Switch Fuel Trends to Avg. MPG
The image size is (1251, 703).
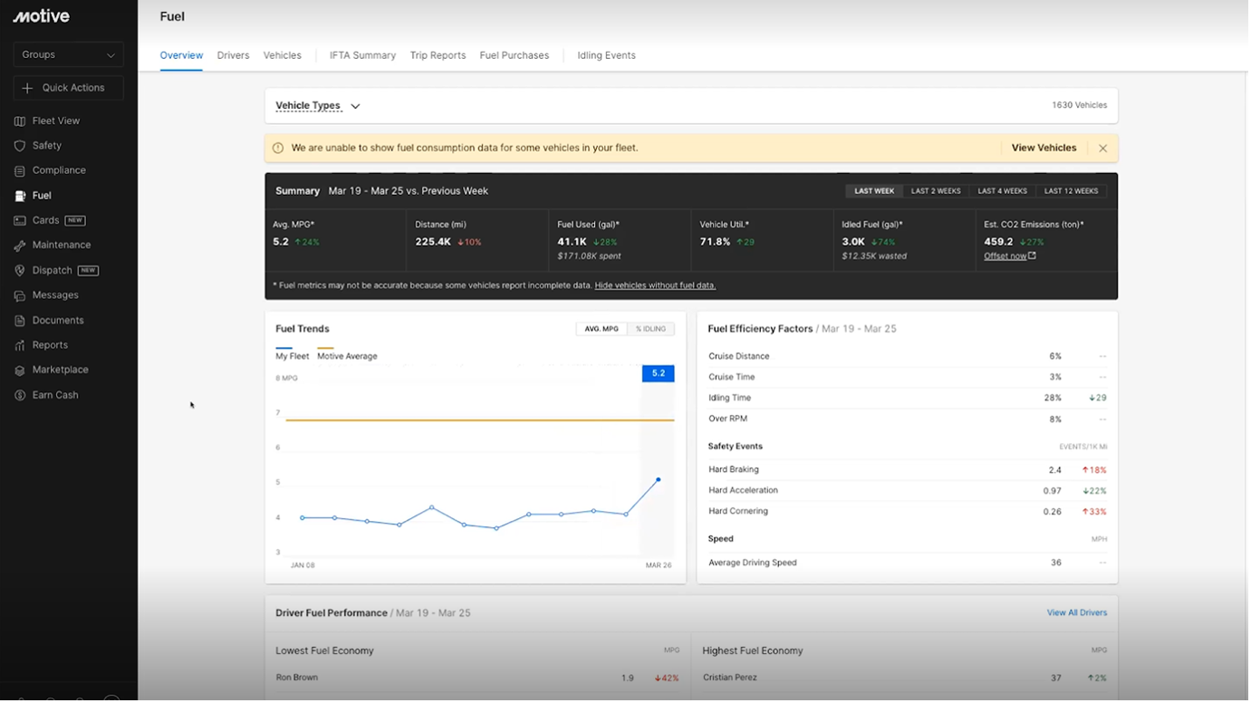pos(601,329)
